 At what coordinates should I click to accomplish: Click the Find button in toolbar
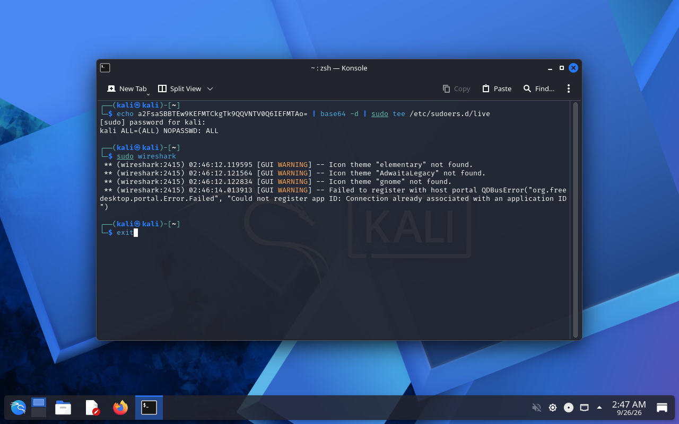click(538, 89)
